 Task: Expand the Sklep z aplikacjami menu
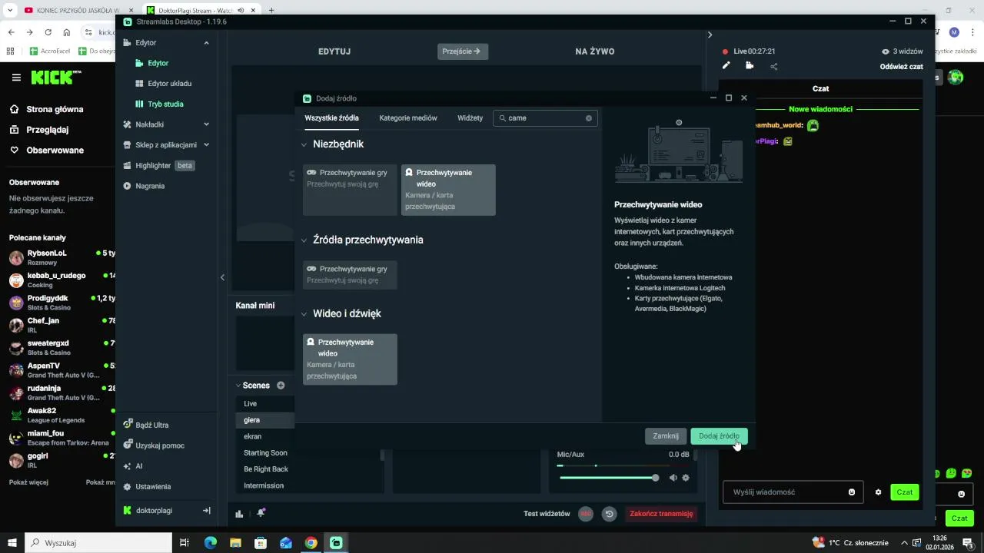[x=206, y=144]
